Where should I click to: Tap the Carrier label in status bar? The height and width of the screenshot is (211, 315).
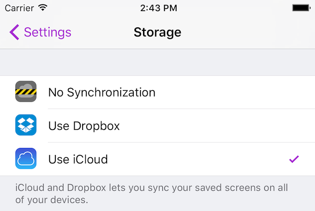click(x=19, y=8)
